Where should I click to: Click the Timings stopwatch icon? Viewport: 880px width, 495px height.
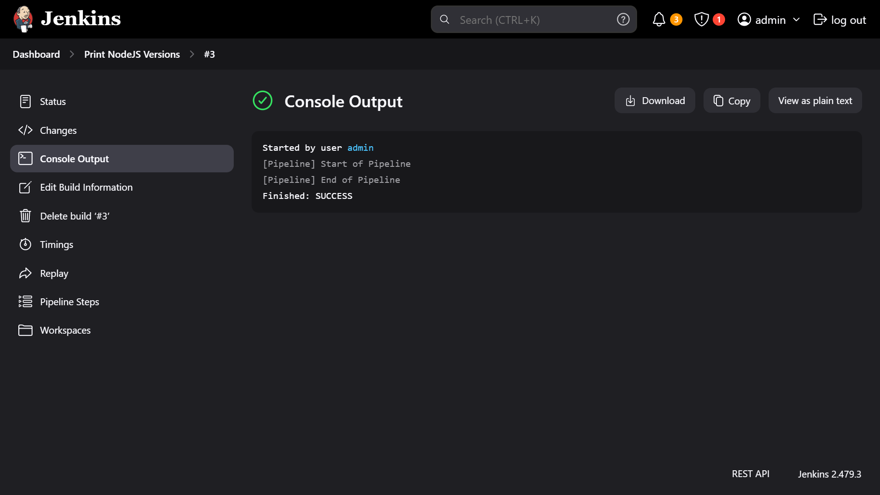25,244
